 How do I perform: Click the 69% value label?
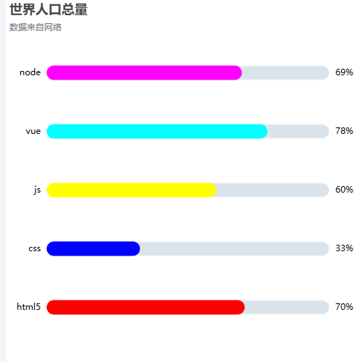pyautogui.click(x=344, y=72)
